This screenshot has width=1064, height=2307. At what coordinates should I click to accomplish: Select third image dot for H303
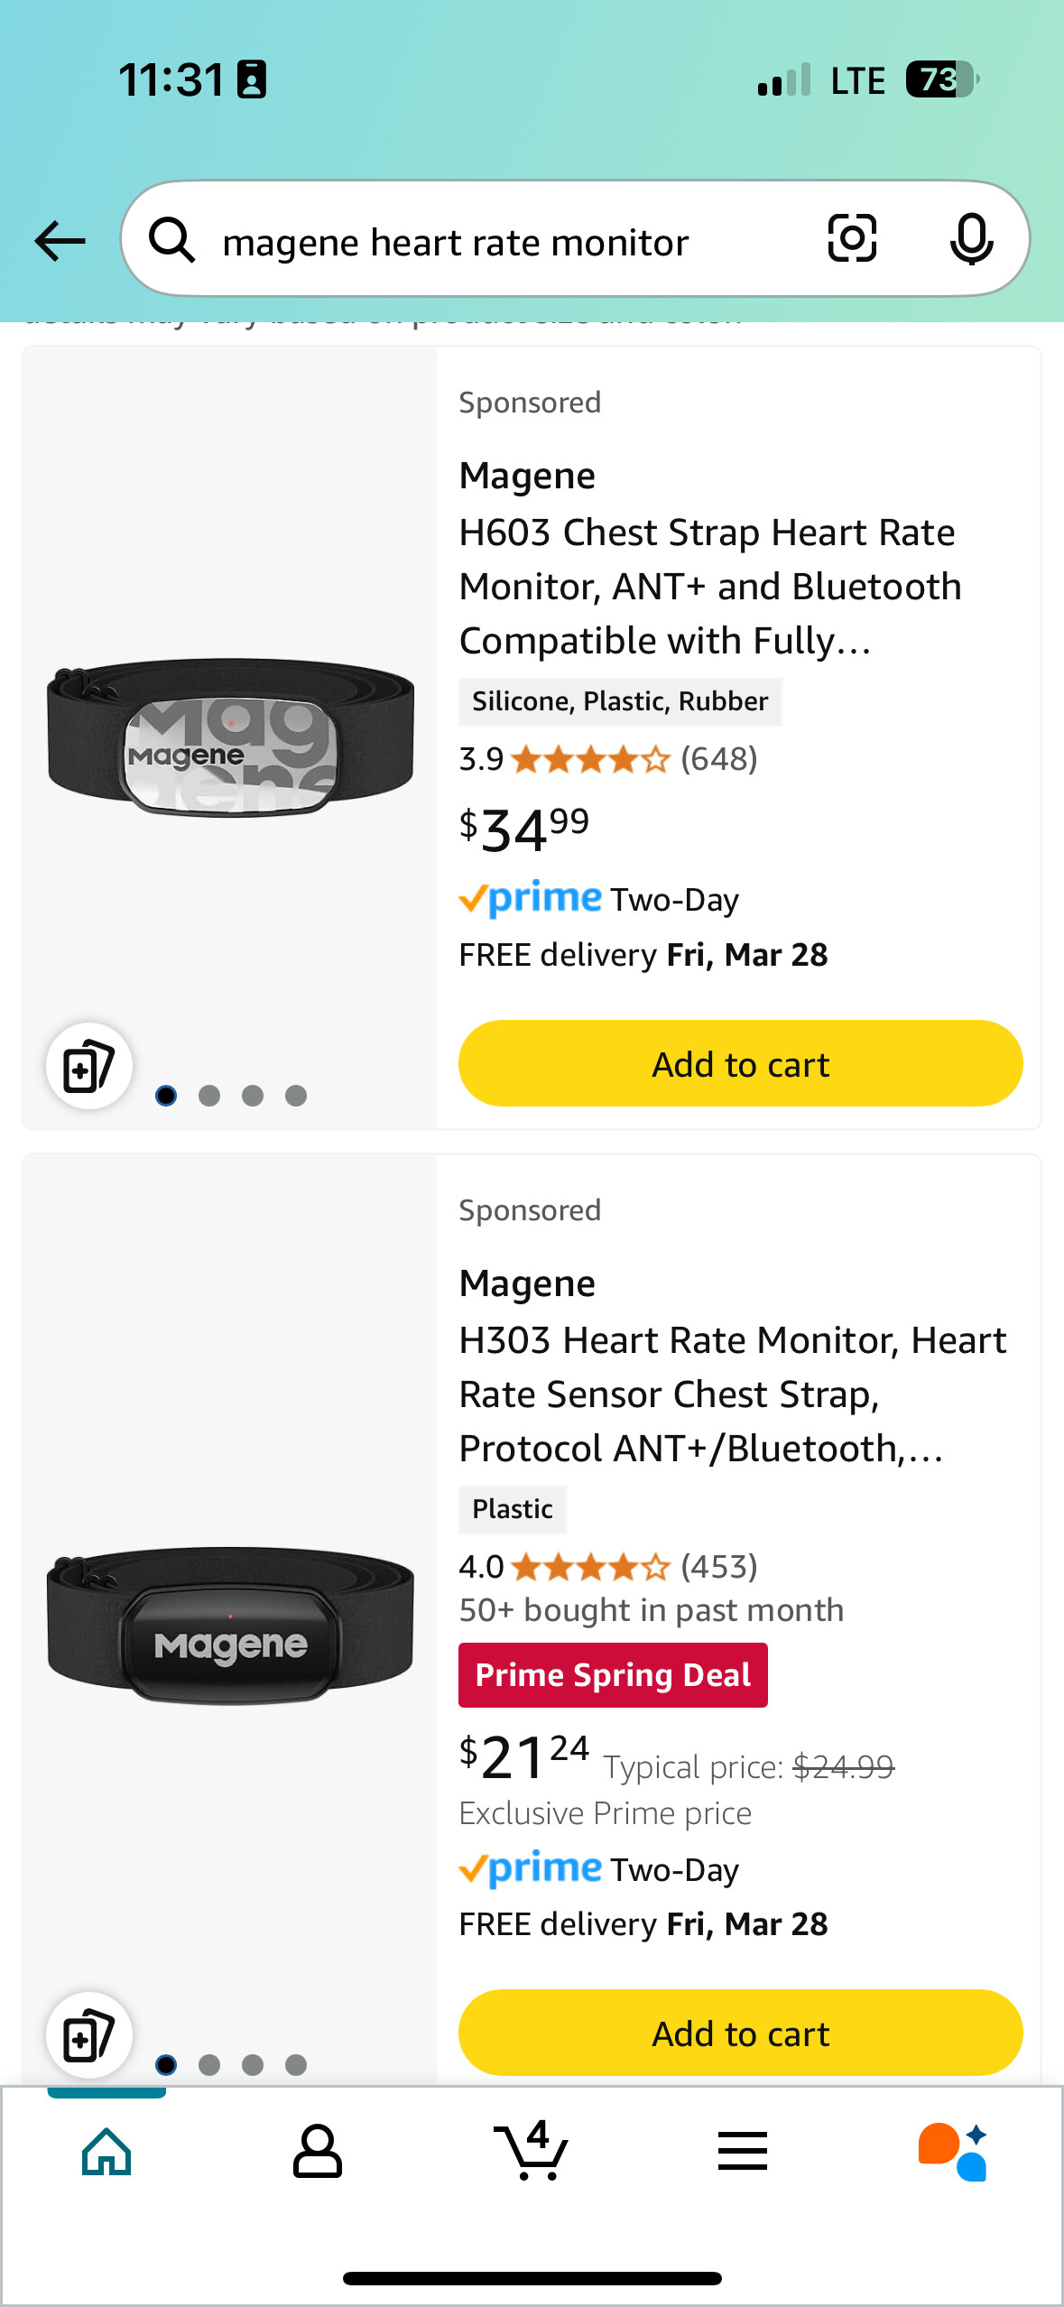(x=253, y=2065)
